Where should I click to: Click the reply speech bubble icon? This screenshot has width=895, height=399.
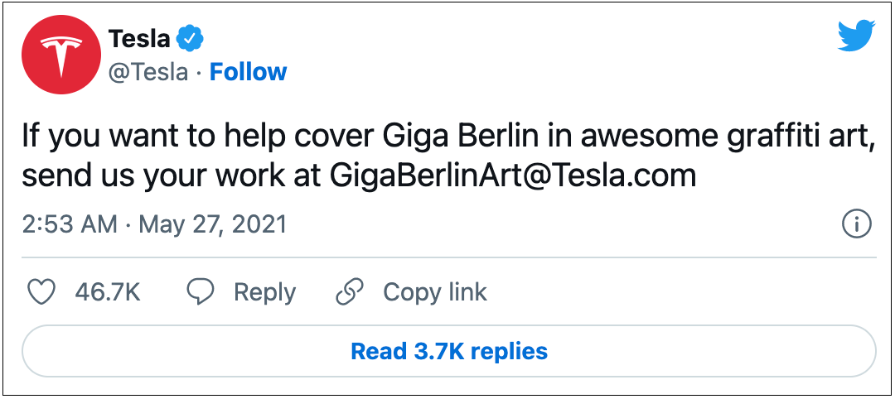tap(200, 292)
